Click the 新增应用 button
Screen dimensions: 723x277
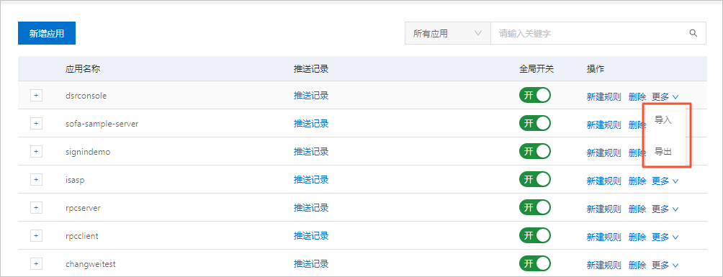pyautogui.click(x=47, y=33)
